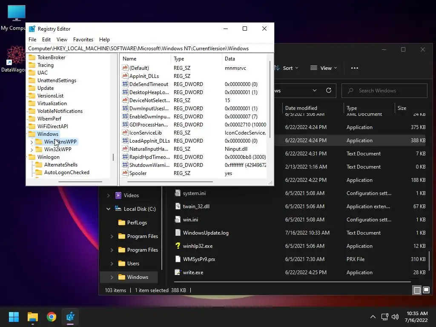Open the Favorites menu
Screen dimensions: 436x327
click(83, 40)
